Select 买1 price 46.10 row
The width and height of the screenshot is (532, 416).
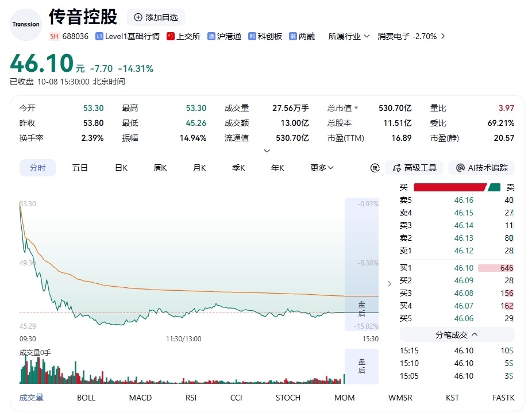click(457, 268)
